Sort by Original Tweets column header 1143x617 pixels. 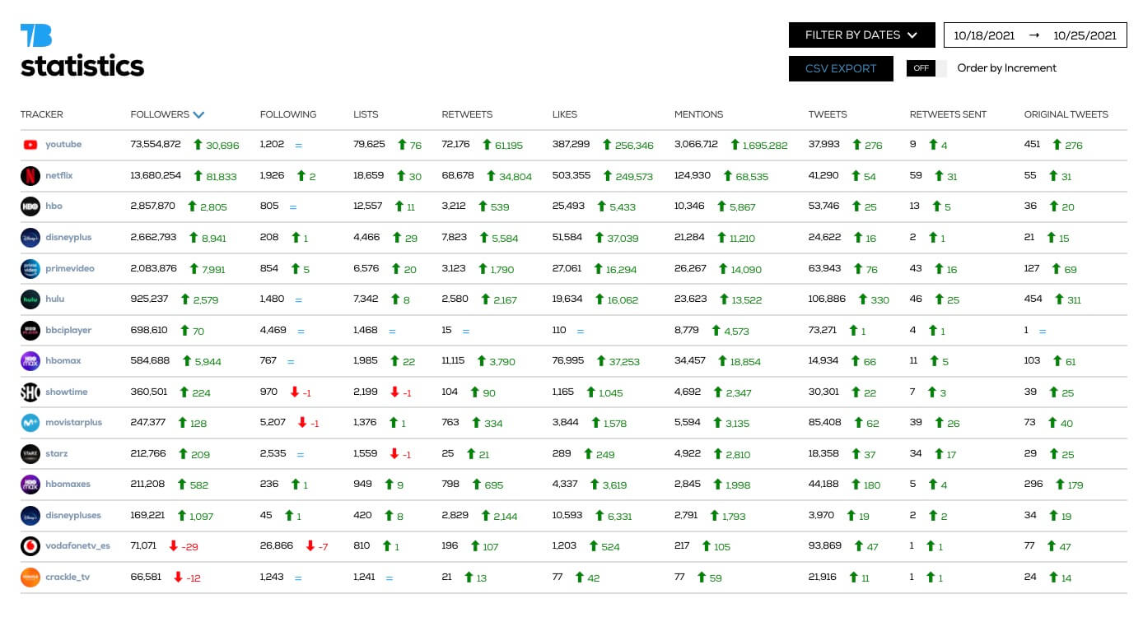pos(1066,114)
